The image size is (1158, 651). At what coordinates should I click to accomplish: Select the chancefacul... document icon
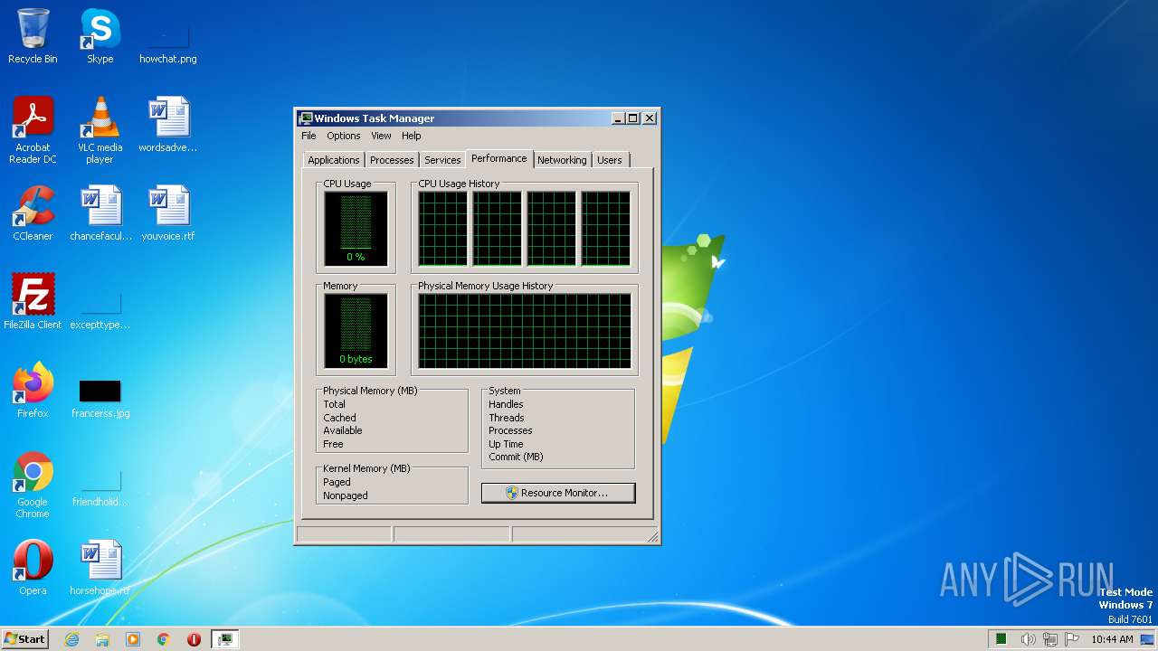tap(100, 213)
